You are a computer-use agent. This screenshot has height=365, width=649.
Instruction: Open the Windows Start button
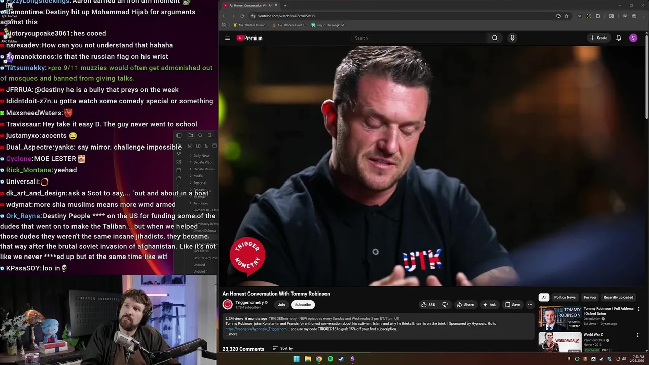297,359
